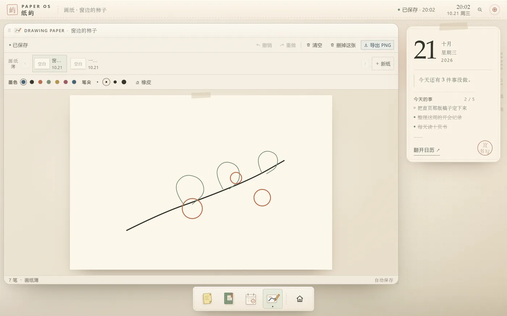Screen dimensions: 507x316
Task: Open the drawing window's hamburger menu
Action: (x=9, y=31)
